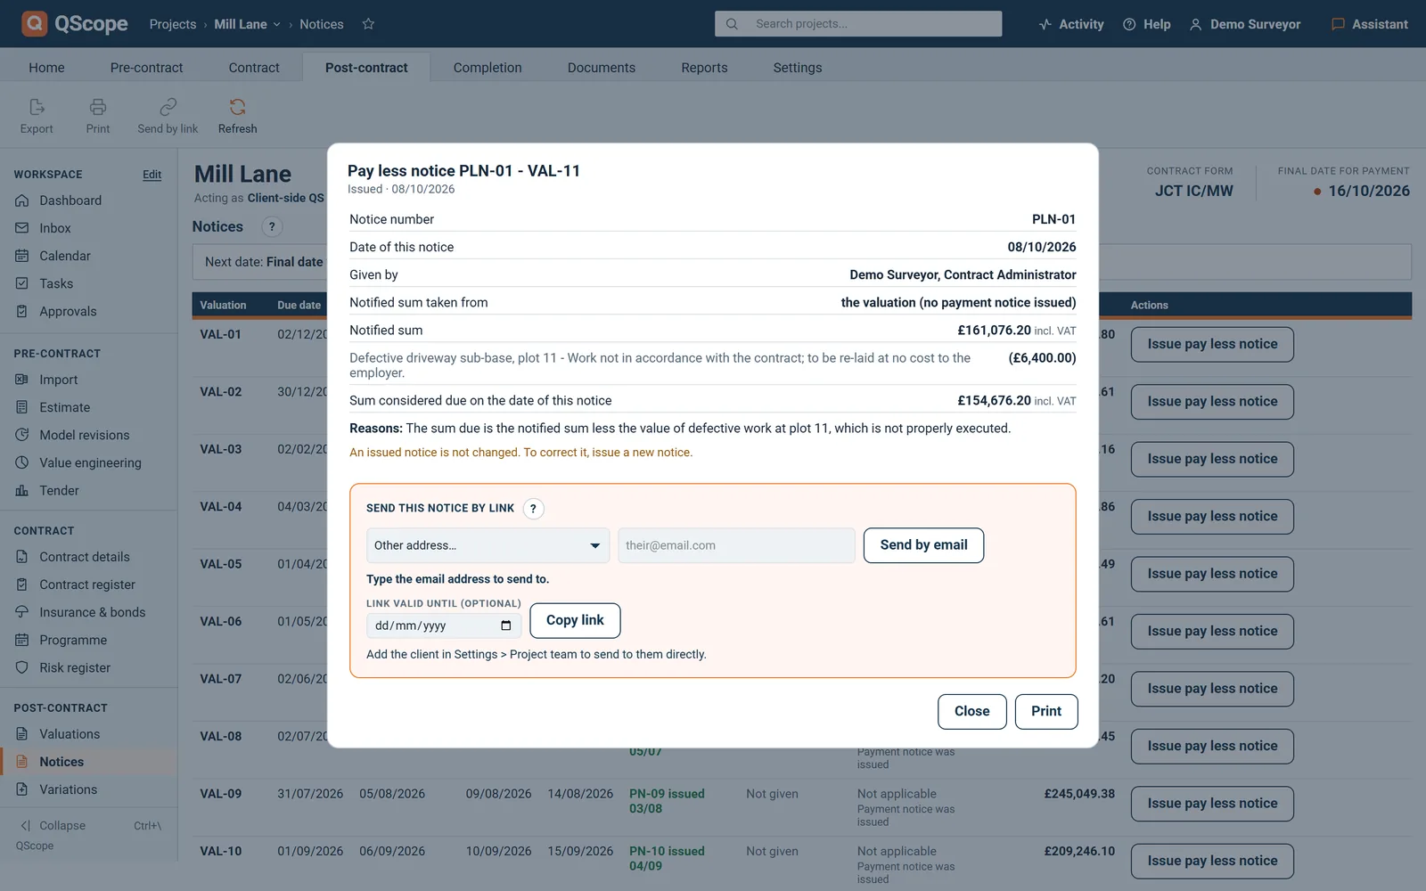Switch to the Completion tab

click(488, 68)
